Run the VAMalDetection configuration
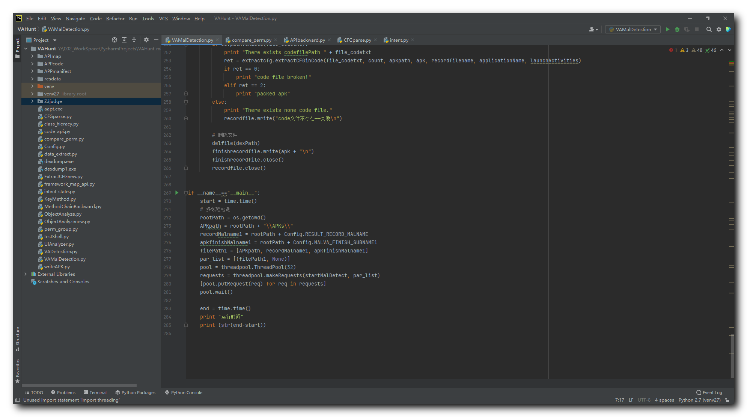Screen dimensions: 747x417 click(667, 29)
